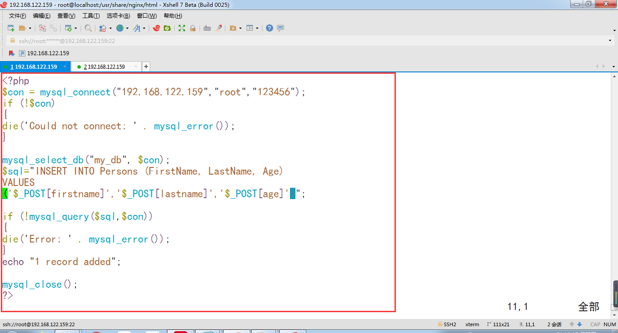Open session Properties gear icon
The height and width of the screenshot is (333, 618).
68,28
